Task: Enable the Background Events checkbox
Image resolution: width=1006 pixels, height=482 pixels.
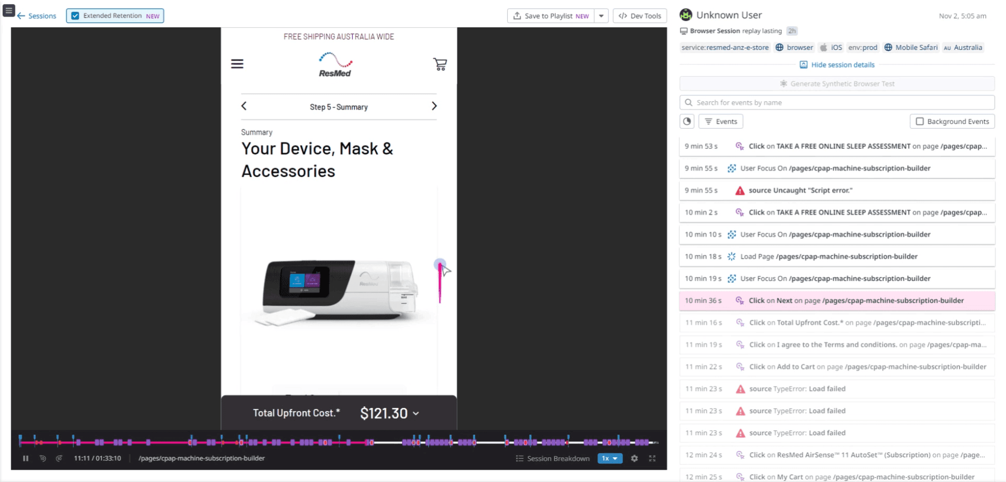Action: pyautogui.click(x=919, y=121)
